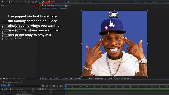Viewport: 169px width, 95px height.
Task: Click the Project panel search field
Action: click(x=19, y=22)
